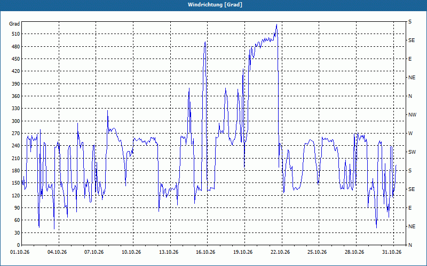Viewport: 427px width, 266px height.
Task: Click the 420 degree axis label
Action: pos(16,71)
